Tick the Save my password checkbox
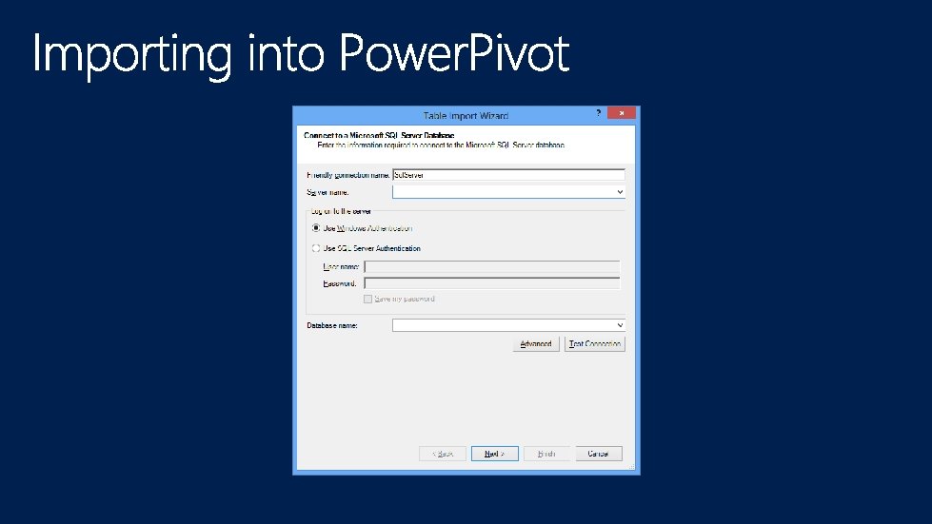 367,300
